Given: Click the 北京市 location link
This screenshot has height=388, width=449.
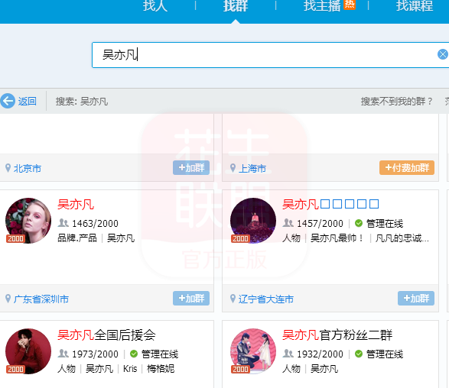Looking at the screenshot, I should click(x=28, y=168).
